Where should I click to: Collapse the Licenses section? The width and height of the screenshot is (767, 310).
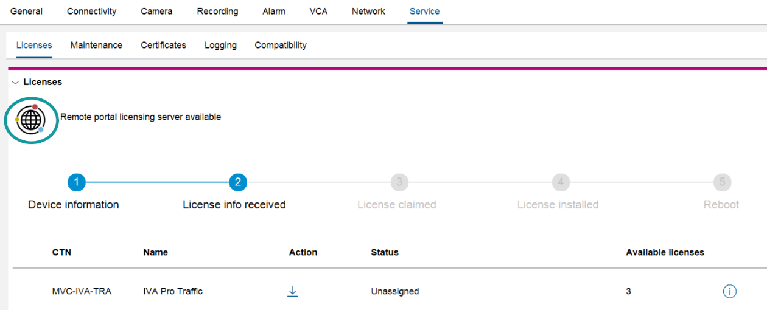(x=15, y=83)
